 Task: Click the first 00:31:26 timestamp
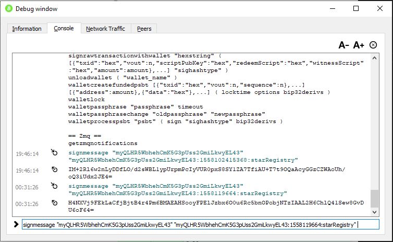point(27,187)
